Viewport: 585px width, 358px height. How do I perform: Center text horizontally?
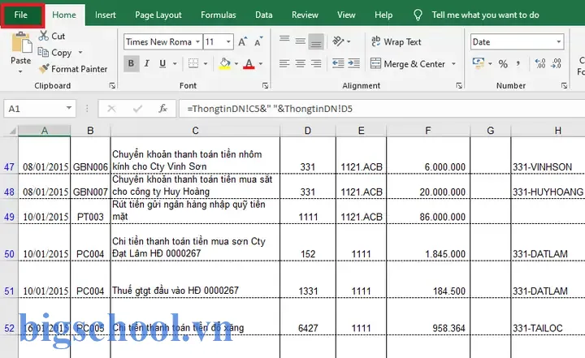(300, 64)
